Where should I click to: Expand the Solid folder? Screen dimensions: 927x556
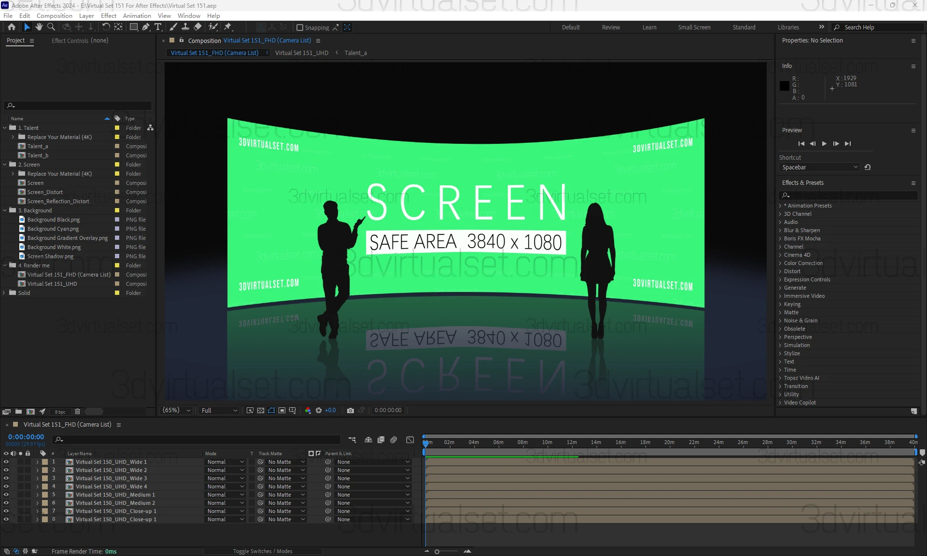[5, 293]
